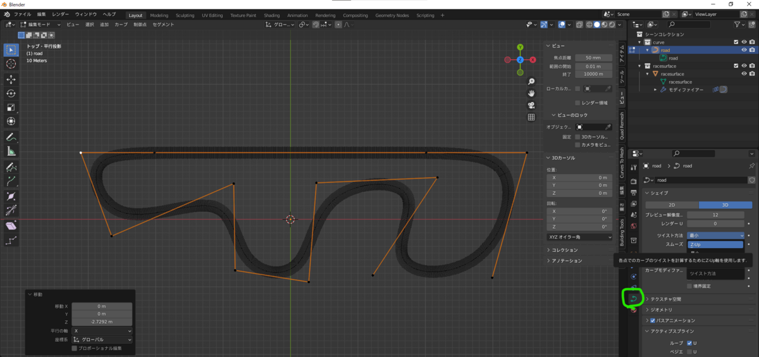Select the Move tool
Screen dimensions: 759x357
tap(11, 79)
